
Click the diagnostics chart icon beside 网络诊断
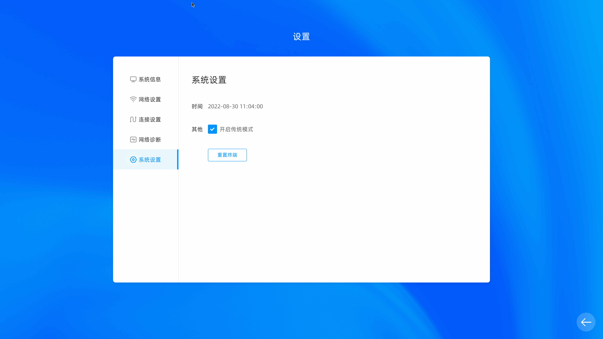point(133,140)
